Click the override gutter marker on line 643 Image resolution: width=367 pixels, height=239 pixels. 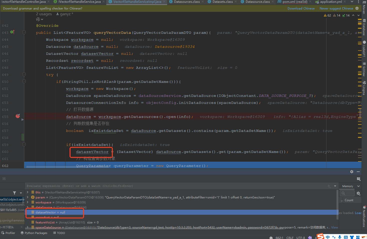(x=12, y=32)
